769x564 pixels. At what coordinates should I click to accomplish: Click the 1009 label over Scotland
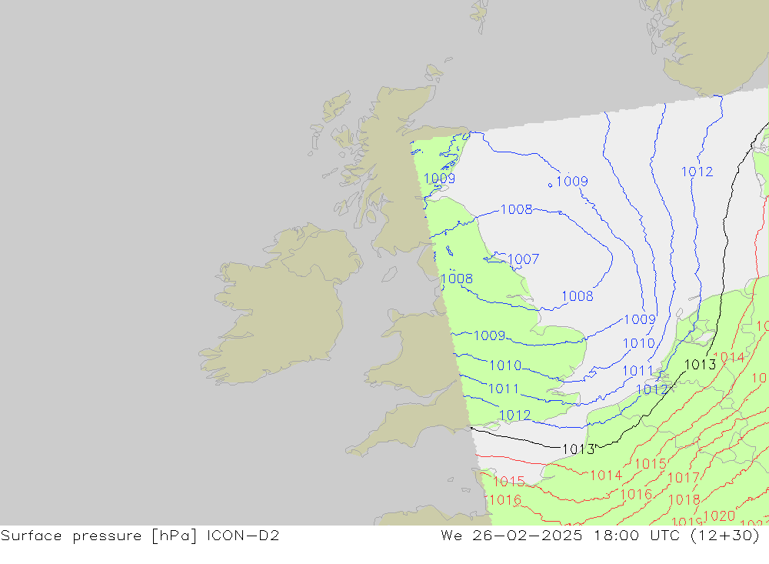[x=439, y=179]
